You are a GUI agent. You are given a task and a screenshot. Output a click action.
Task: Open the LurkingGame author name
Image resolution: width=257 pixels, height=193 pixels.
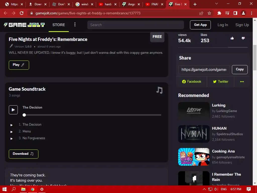pos(227,111)
